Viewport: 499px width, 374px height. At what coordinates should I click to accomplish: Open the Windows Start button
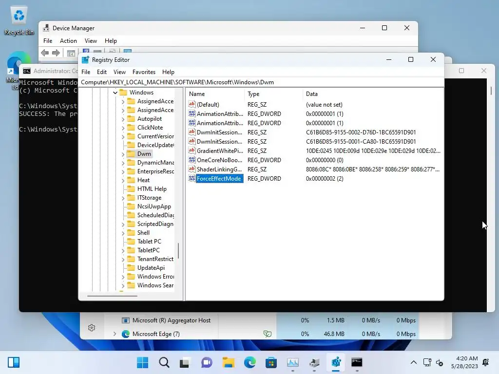pyautogui.click(x=142, y=362)
